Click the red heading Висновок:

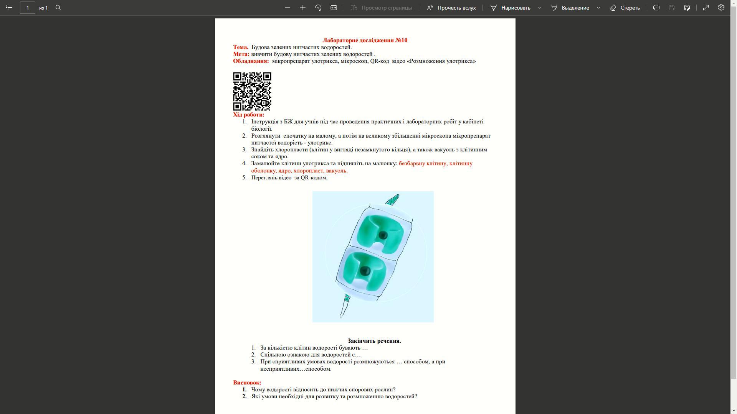pyautogui.click(x=247, y=383)
